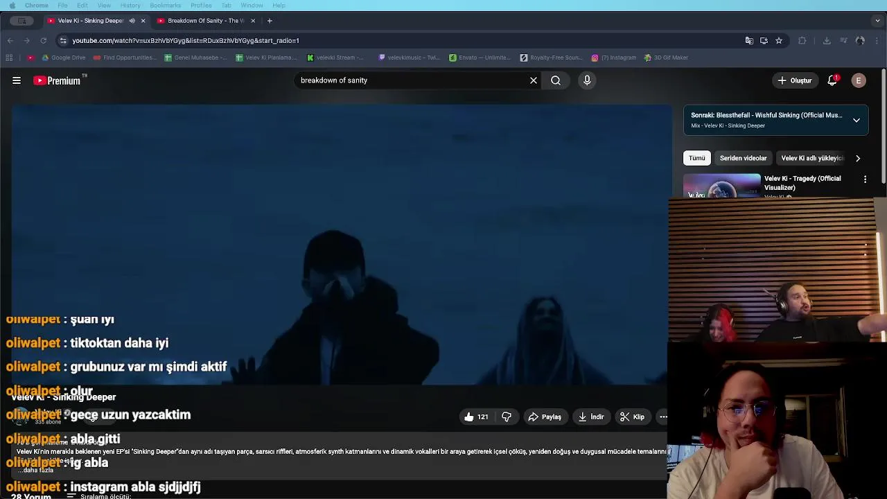This screenshot has height=499, width=887.
Task: Open the translate page icon
Action: click(749, 41)
